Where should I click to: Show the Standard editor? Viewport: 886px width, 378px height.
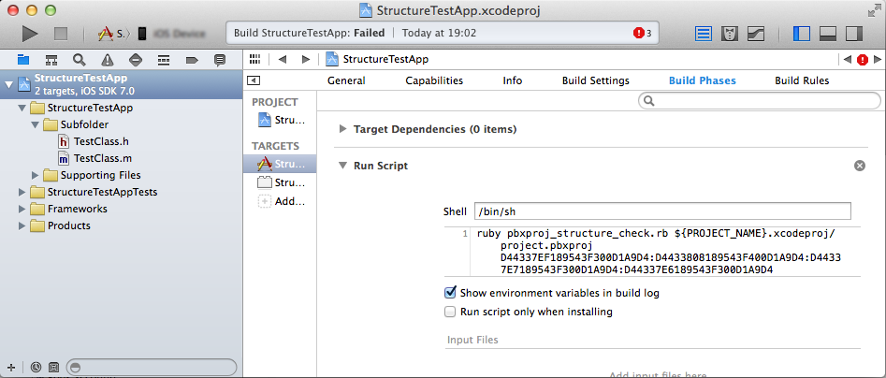click(x=703, y=34)
